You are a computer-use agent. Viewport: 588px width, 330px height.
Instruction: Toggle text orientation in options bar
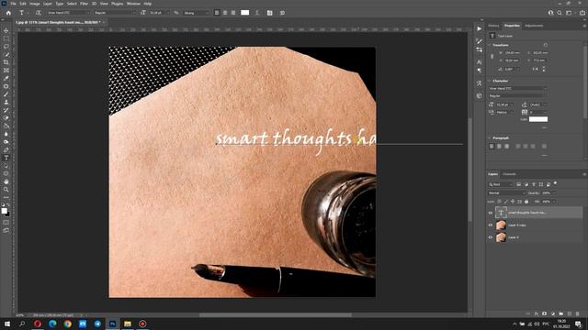[38, 13]
